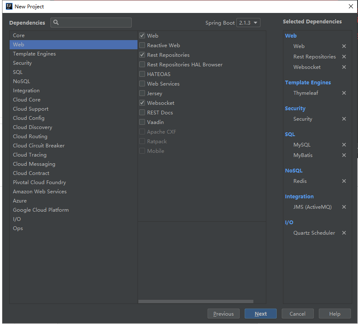Remove Rest Repositories from selected dependencies
The image size is (358, 324).
click(344, 56)
